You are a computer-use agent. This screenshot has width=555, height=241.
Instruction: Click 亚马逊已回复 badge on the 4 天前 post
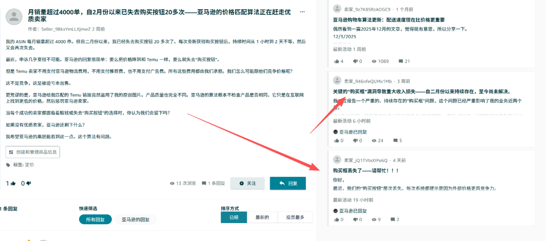point(350,211)
